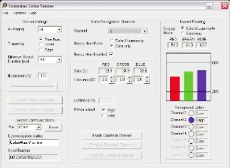The height and width of the screenshot is (168, 230).
Task: Click the Blue tolerance value field
Action: (139, 79)
